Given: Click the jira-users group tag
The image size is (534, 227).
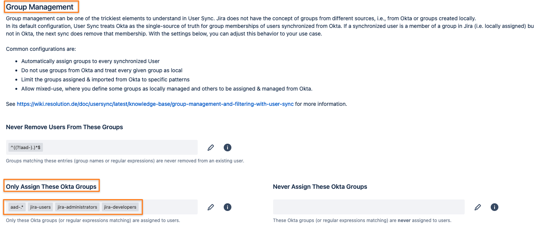Looking at the screenshot, I should 40,207.
